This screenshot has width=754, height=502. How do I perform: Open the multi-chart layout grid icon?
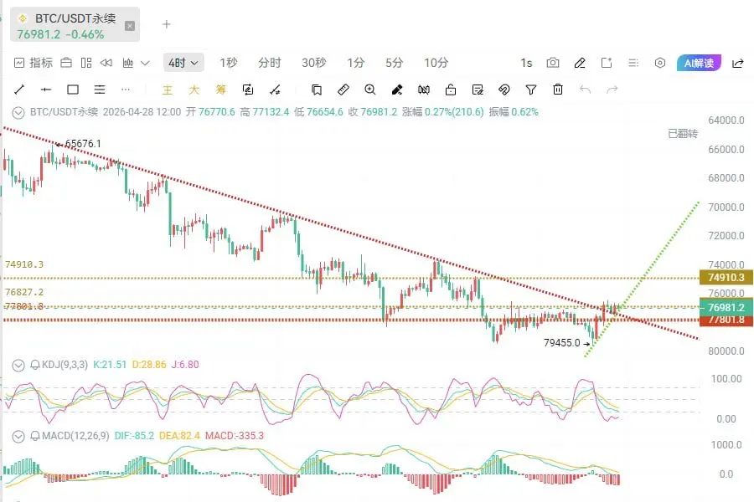click(86, 63)
